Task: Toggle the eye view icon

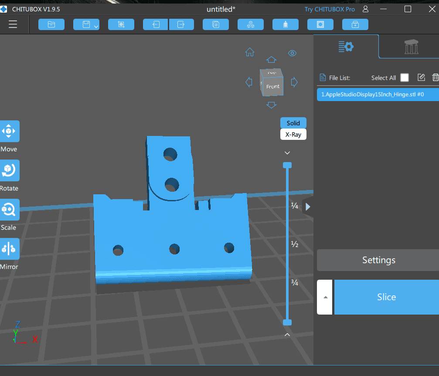Action: coord(293,53)
